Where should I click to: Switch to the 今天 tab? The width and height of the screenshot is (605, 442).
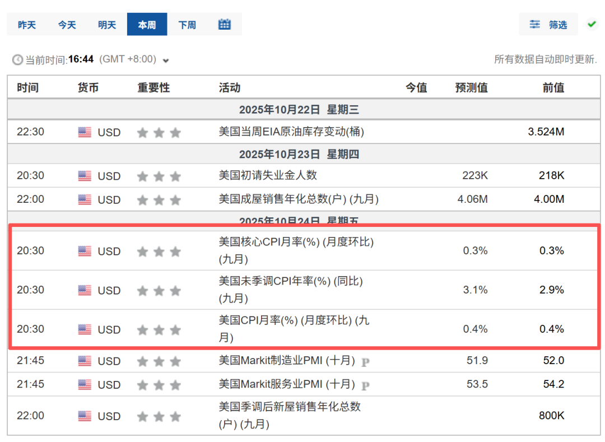tap(67, 25)
